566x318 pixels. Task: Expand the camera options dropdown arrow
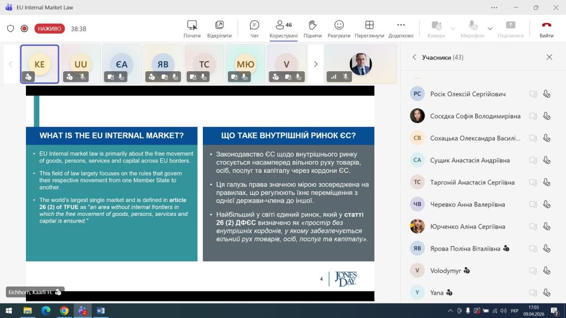click(453, 29)
